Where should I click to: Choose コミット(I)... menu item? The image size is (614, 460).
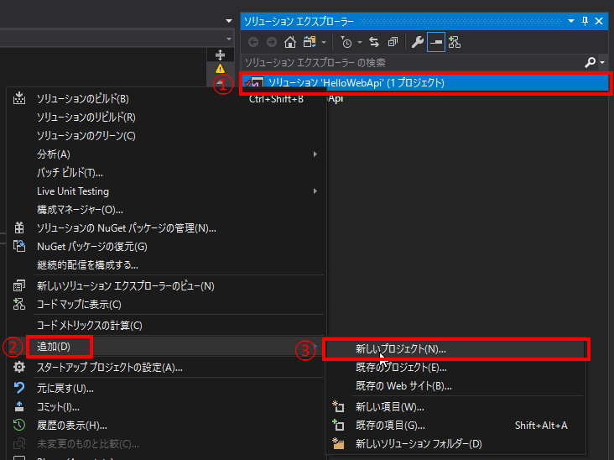coord(166,407)
